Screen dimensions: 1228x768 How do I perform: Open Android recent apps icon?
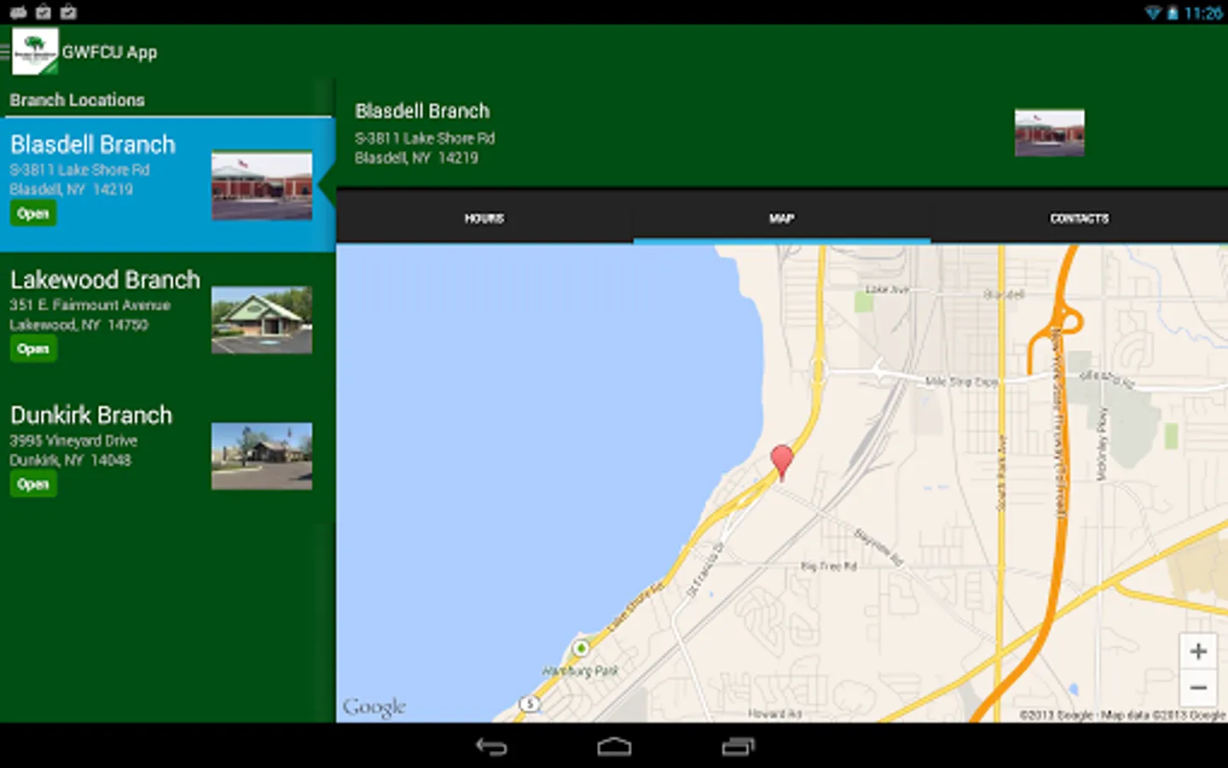[738, 747]
